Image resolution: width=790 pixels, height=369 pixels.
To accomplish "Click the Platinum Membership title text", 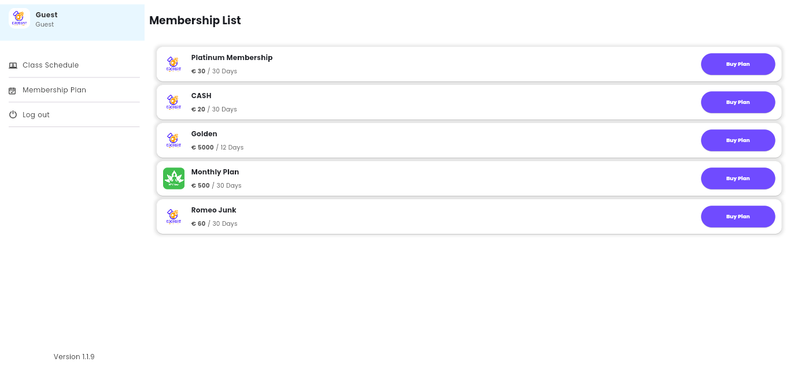I will coord(232,58).
